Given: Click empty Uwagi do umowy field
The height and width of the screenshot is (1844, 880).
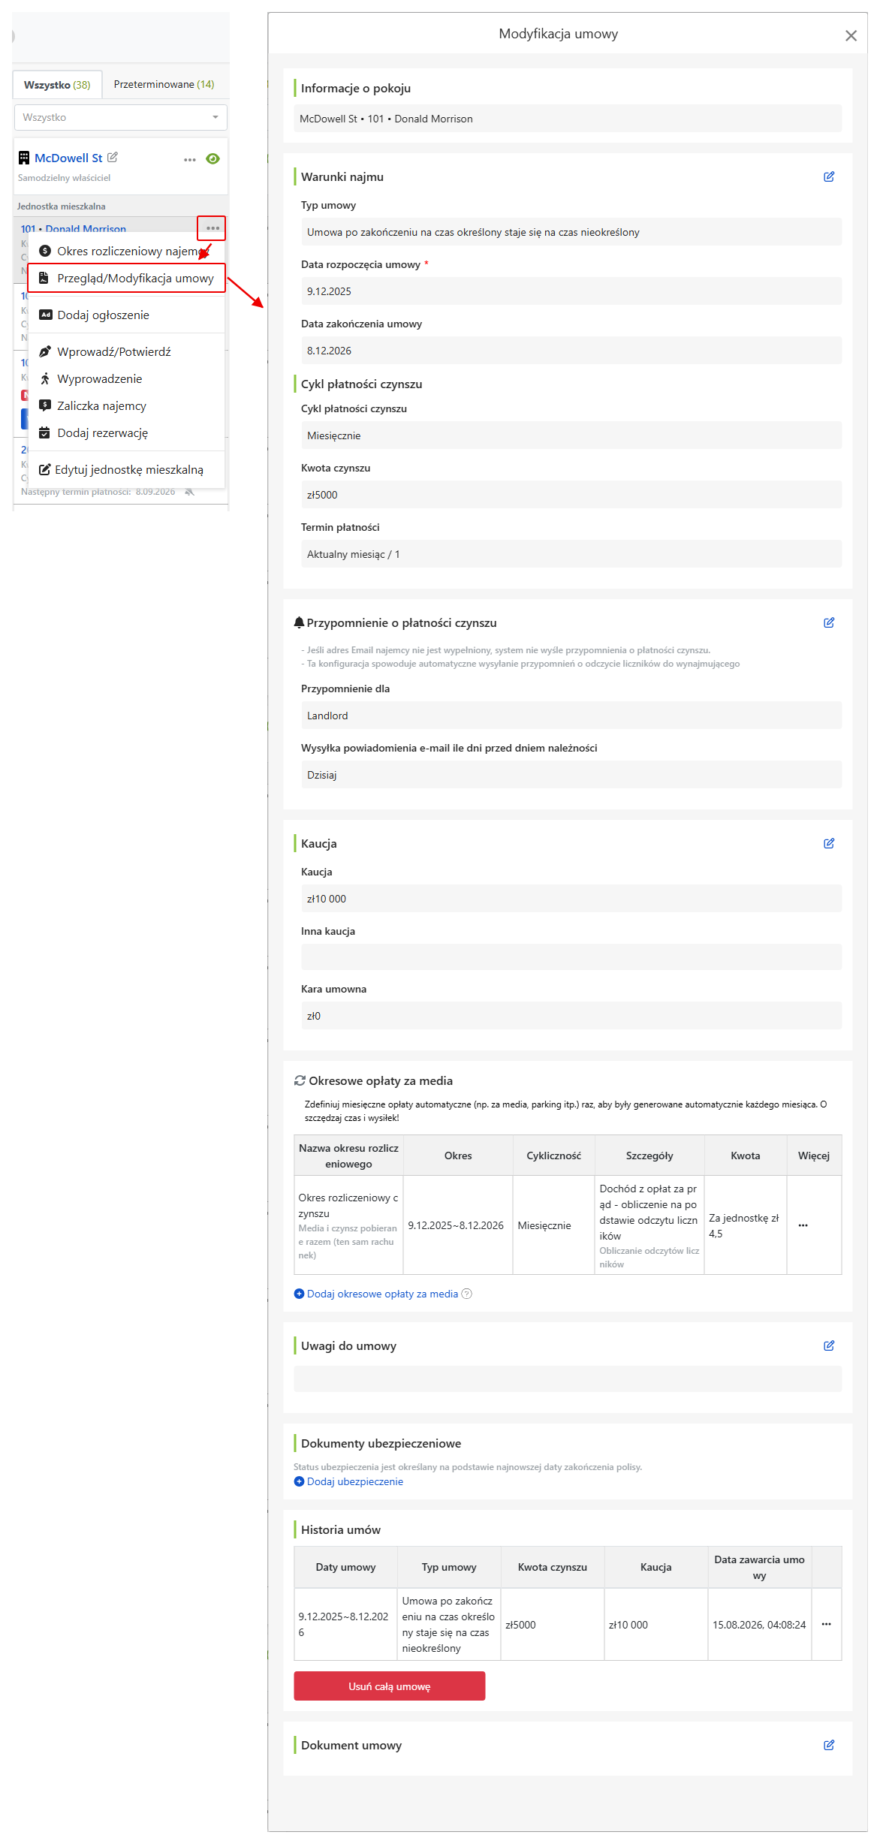Looking at the screenshot, I should coord(568,1379).
